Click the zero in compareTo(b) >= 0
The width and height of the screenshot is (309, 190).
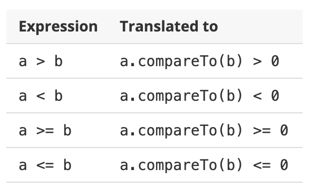coord(284,130)
